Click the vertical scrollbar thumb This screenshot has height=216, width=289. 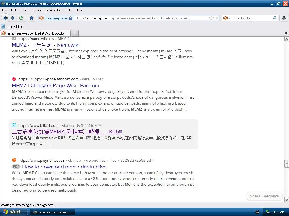[286, 164]
